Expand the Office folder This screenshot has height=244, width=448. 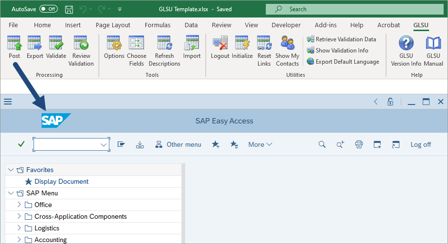click(x=19, y=205)
